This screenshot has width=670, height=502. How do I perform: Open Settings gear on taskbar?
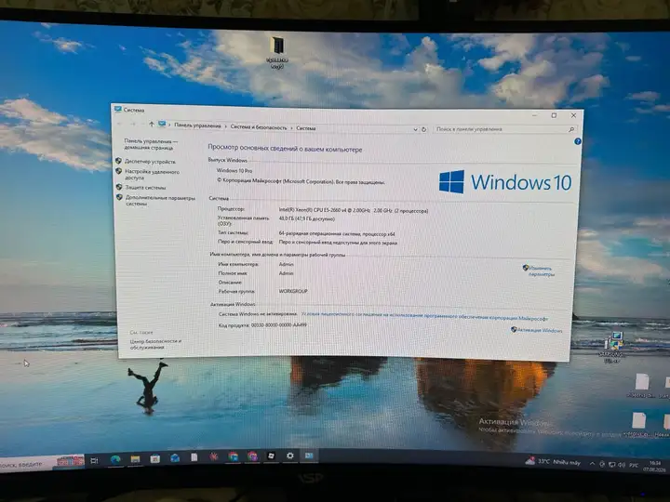tap(290, 456)
